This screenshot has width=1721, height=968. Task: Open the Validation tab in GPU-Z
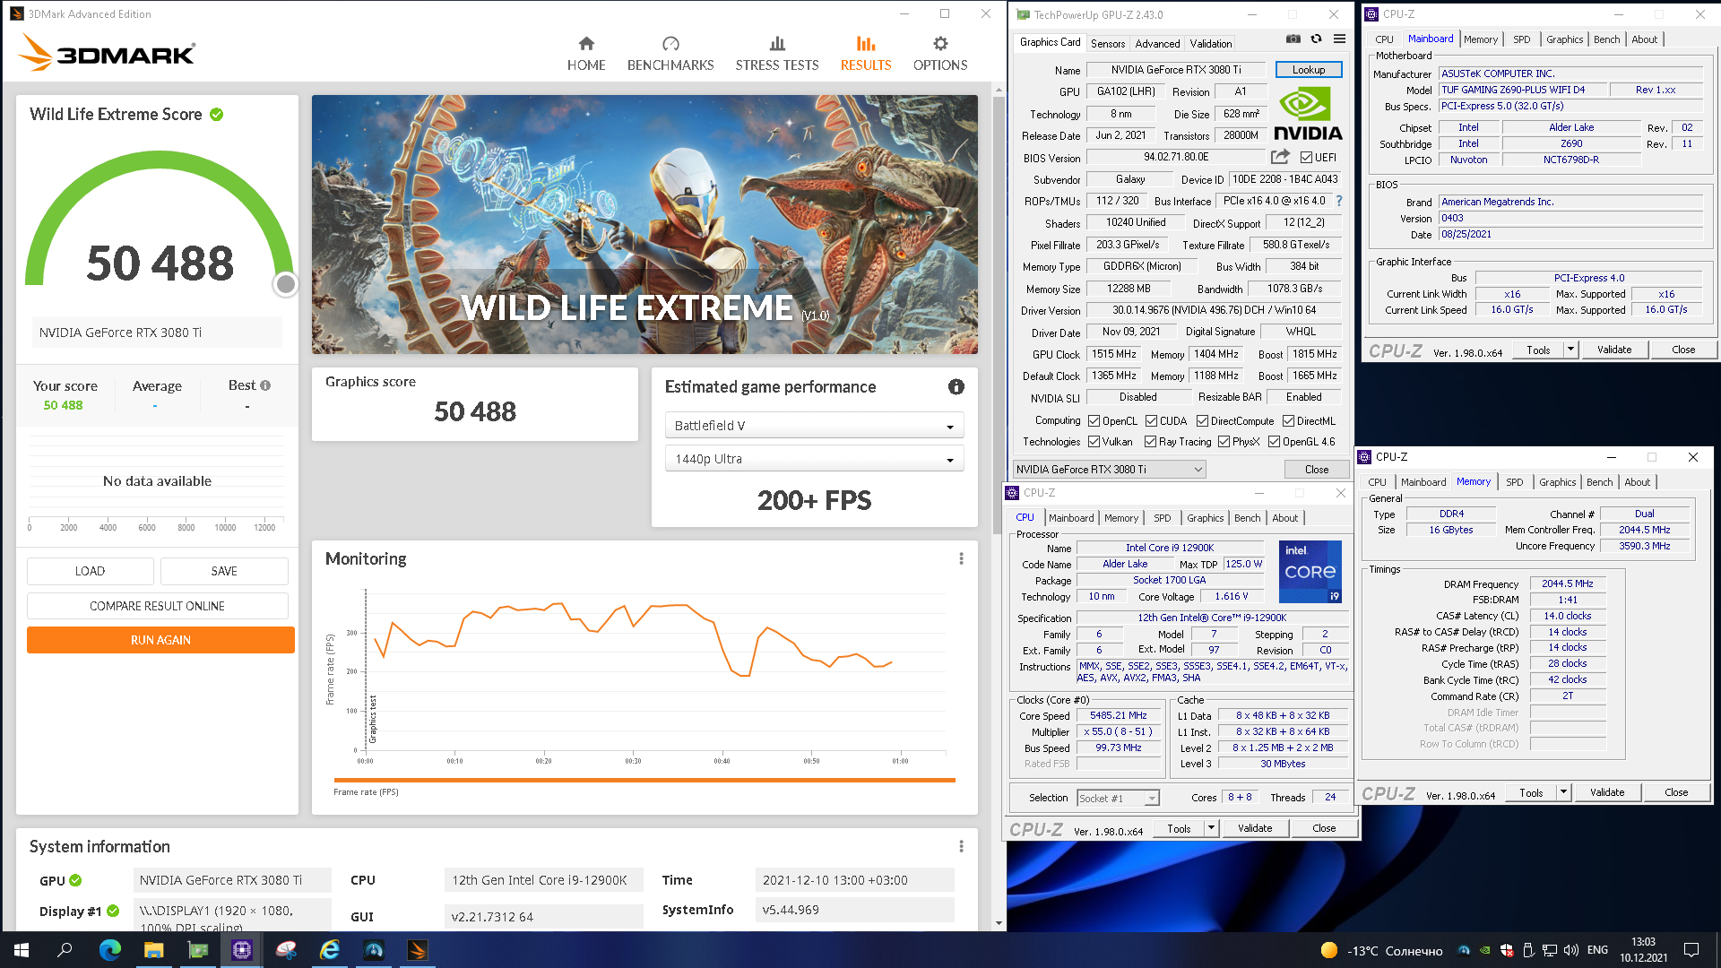coord(1211,43)
